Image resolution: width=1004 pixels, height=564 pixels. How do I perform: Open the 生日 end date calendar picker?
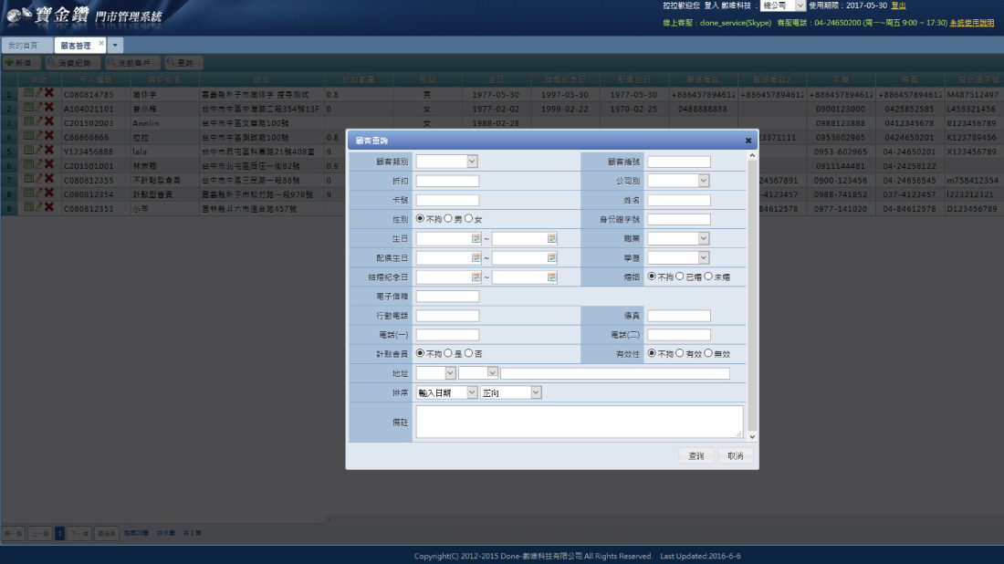[x=552, y=238]
